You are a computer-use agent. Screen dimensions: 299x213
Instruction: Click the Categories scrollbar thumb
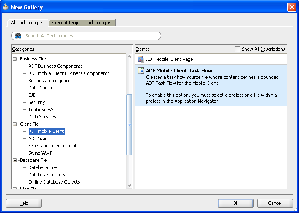pos(129,124)
